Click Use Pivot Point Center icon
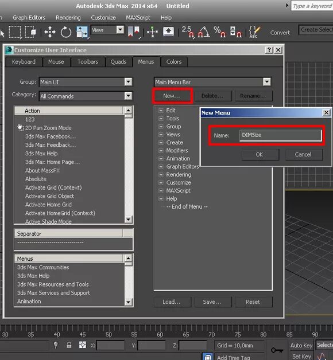The height and width of the screenshot is (360, 333). (x=134, y=32)
